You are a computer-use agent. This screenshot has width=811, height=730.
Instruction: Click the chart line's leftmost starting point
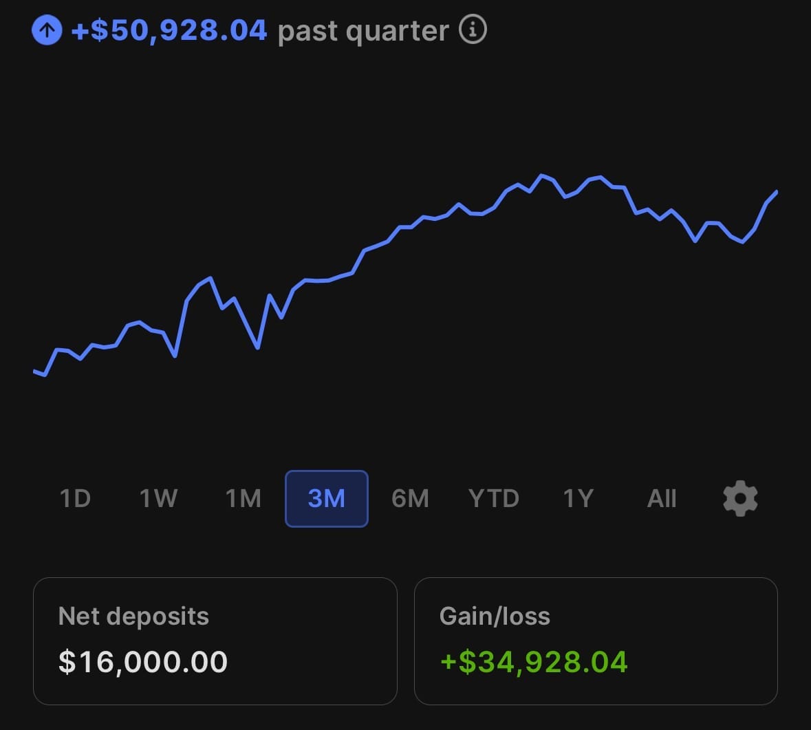[34, 372]
